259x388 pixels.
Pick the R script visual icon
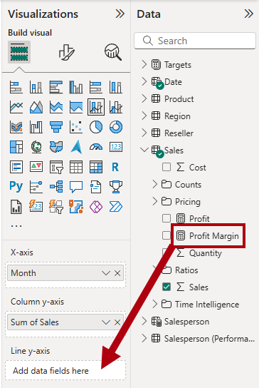[115, 167]
